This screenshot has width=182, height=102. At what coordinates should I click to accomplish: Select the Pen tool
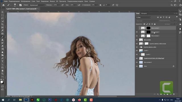click(x=2, y=58)
